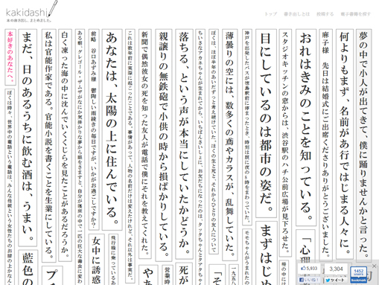Open the card まずはじめ below 都市の姿だ
This screenshot has width=379, height=285.
click(x=266, y=253)
